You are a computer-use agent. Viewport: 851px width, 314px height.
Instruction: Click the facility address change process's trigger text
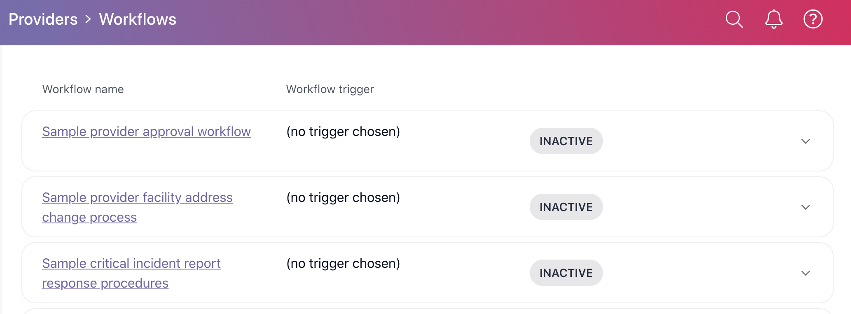pos(343,197)
